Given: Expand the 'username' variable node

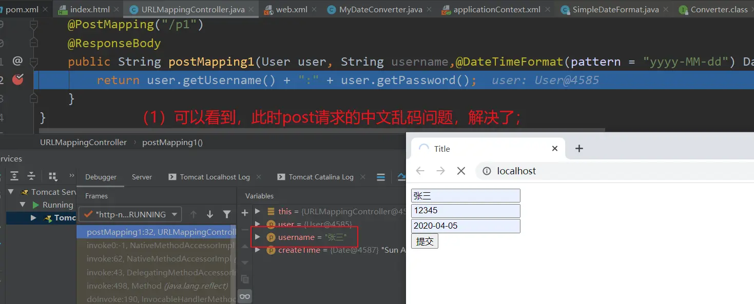Looking at the screenshot, I should click(x=258, y=237).
